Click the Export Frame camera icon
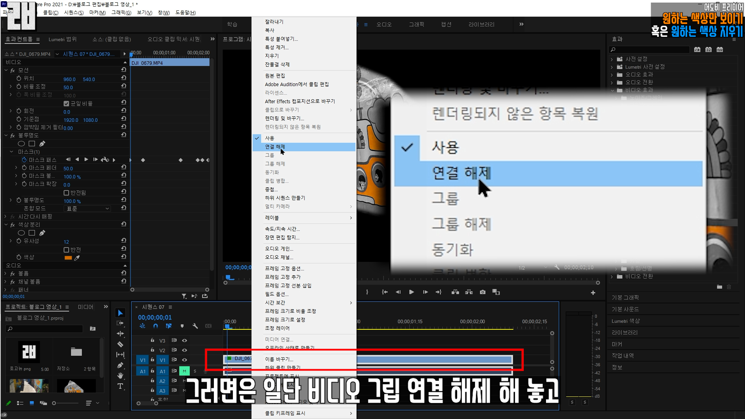This screenshot has height=419, width=745. coord(483,292)
